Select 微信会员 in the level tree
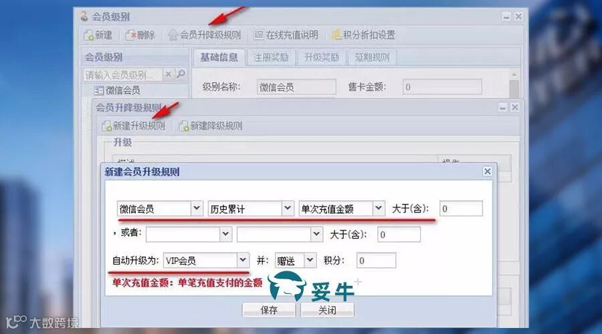This screenshot has width=602, height=334. click(x=123, y=90)
